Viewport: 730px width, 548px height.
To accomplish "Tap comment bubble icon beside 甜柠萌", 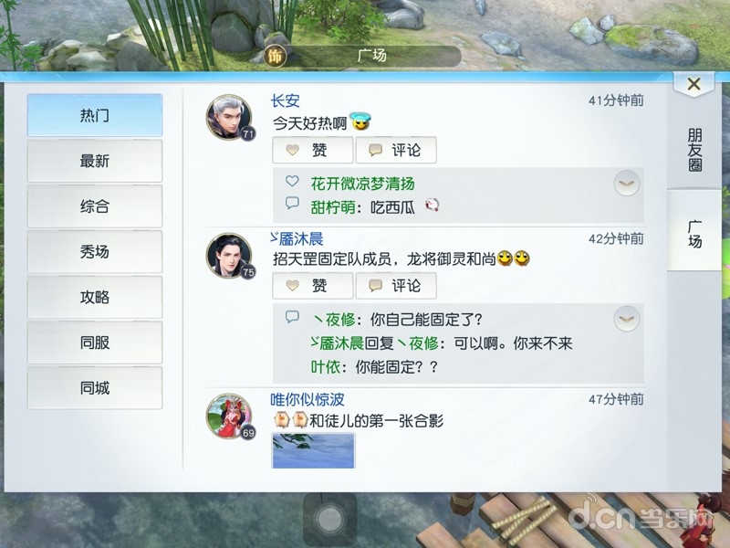I will tap(292, 203).
